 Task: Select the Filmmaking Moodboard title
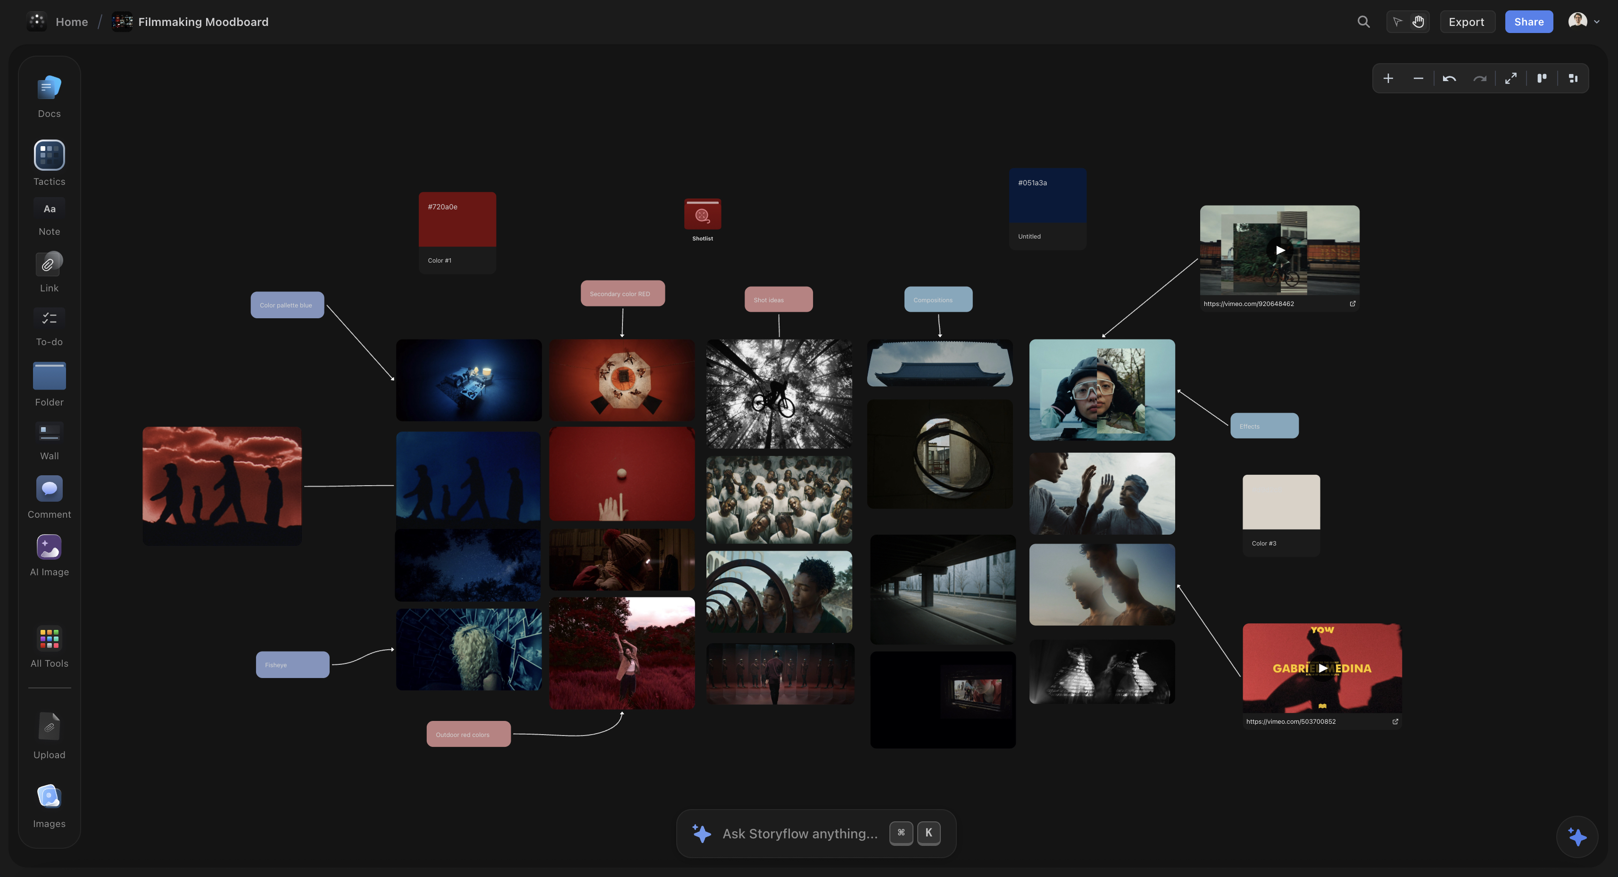coord(203,21)
